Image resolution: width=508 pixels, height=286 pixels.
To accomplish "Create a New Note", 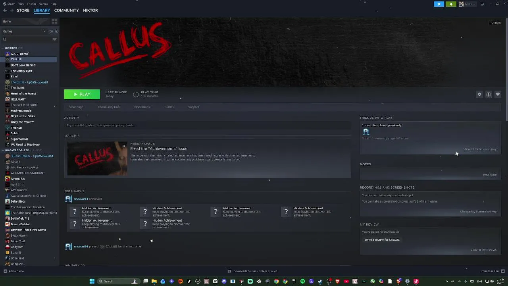I will 490,174.
